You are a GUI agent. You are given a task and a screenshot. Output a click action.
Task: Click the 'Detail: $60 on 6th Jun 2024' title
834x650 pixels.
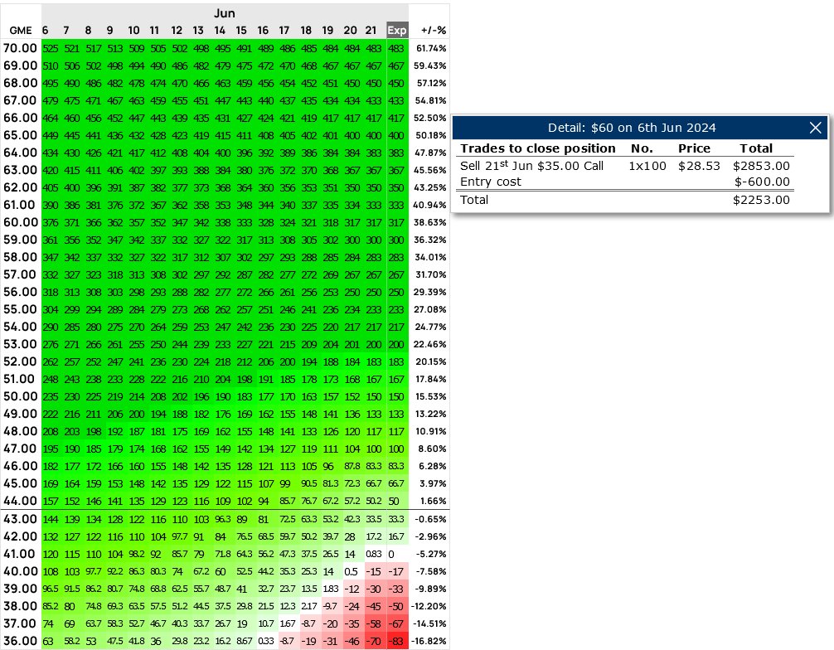pos(632,128)
